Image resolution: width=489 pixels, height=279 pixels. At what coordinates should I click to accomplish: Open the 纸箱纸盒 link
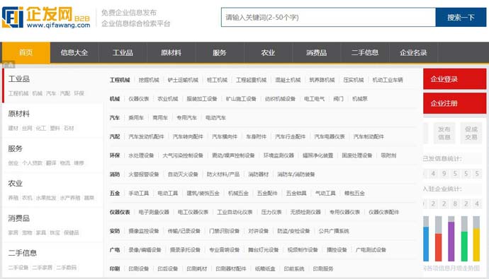coord(265,268)
